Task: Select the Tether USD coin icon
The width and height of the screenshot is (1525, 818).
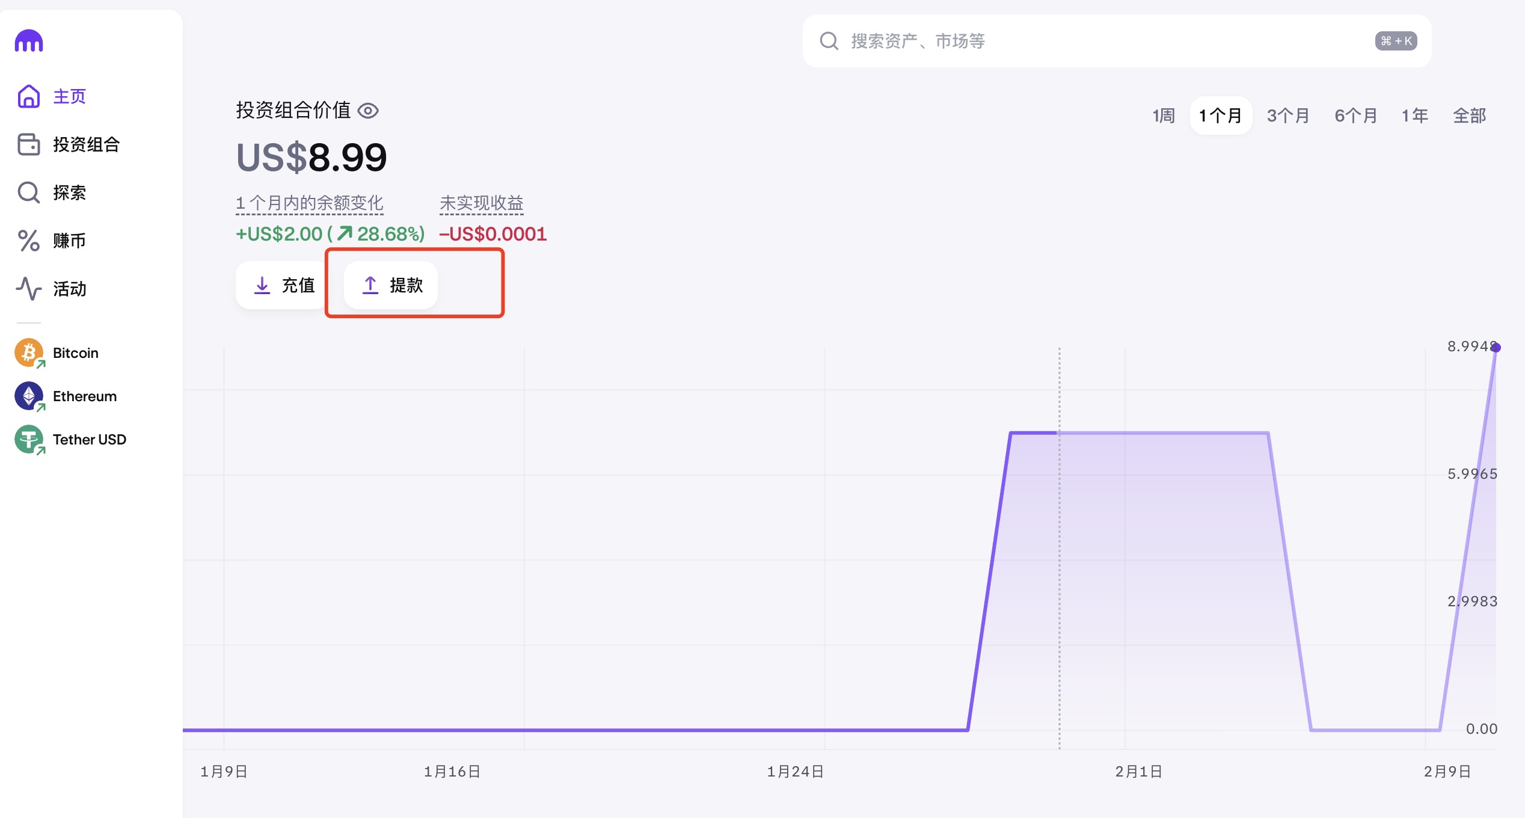Action: pyautogui.click(x=29, y=440)
